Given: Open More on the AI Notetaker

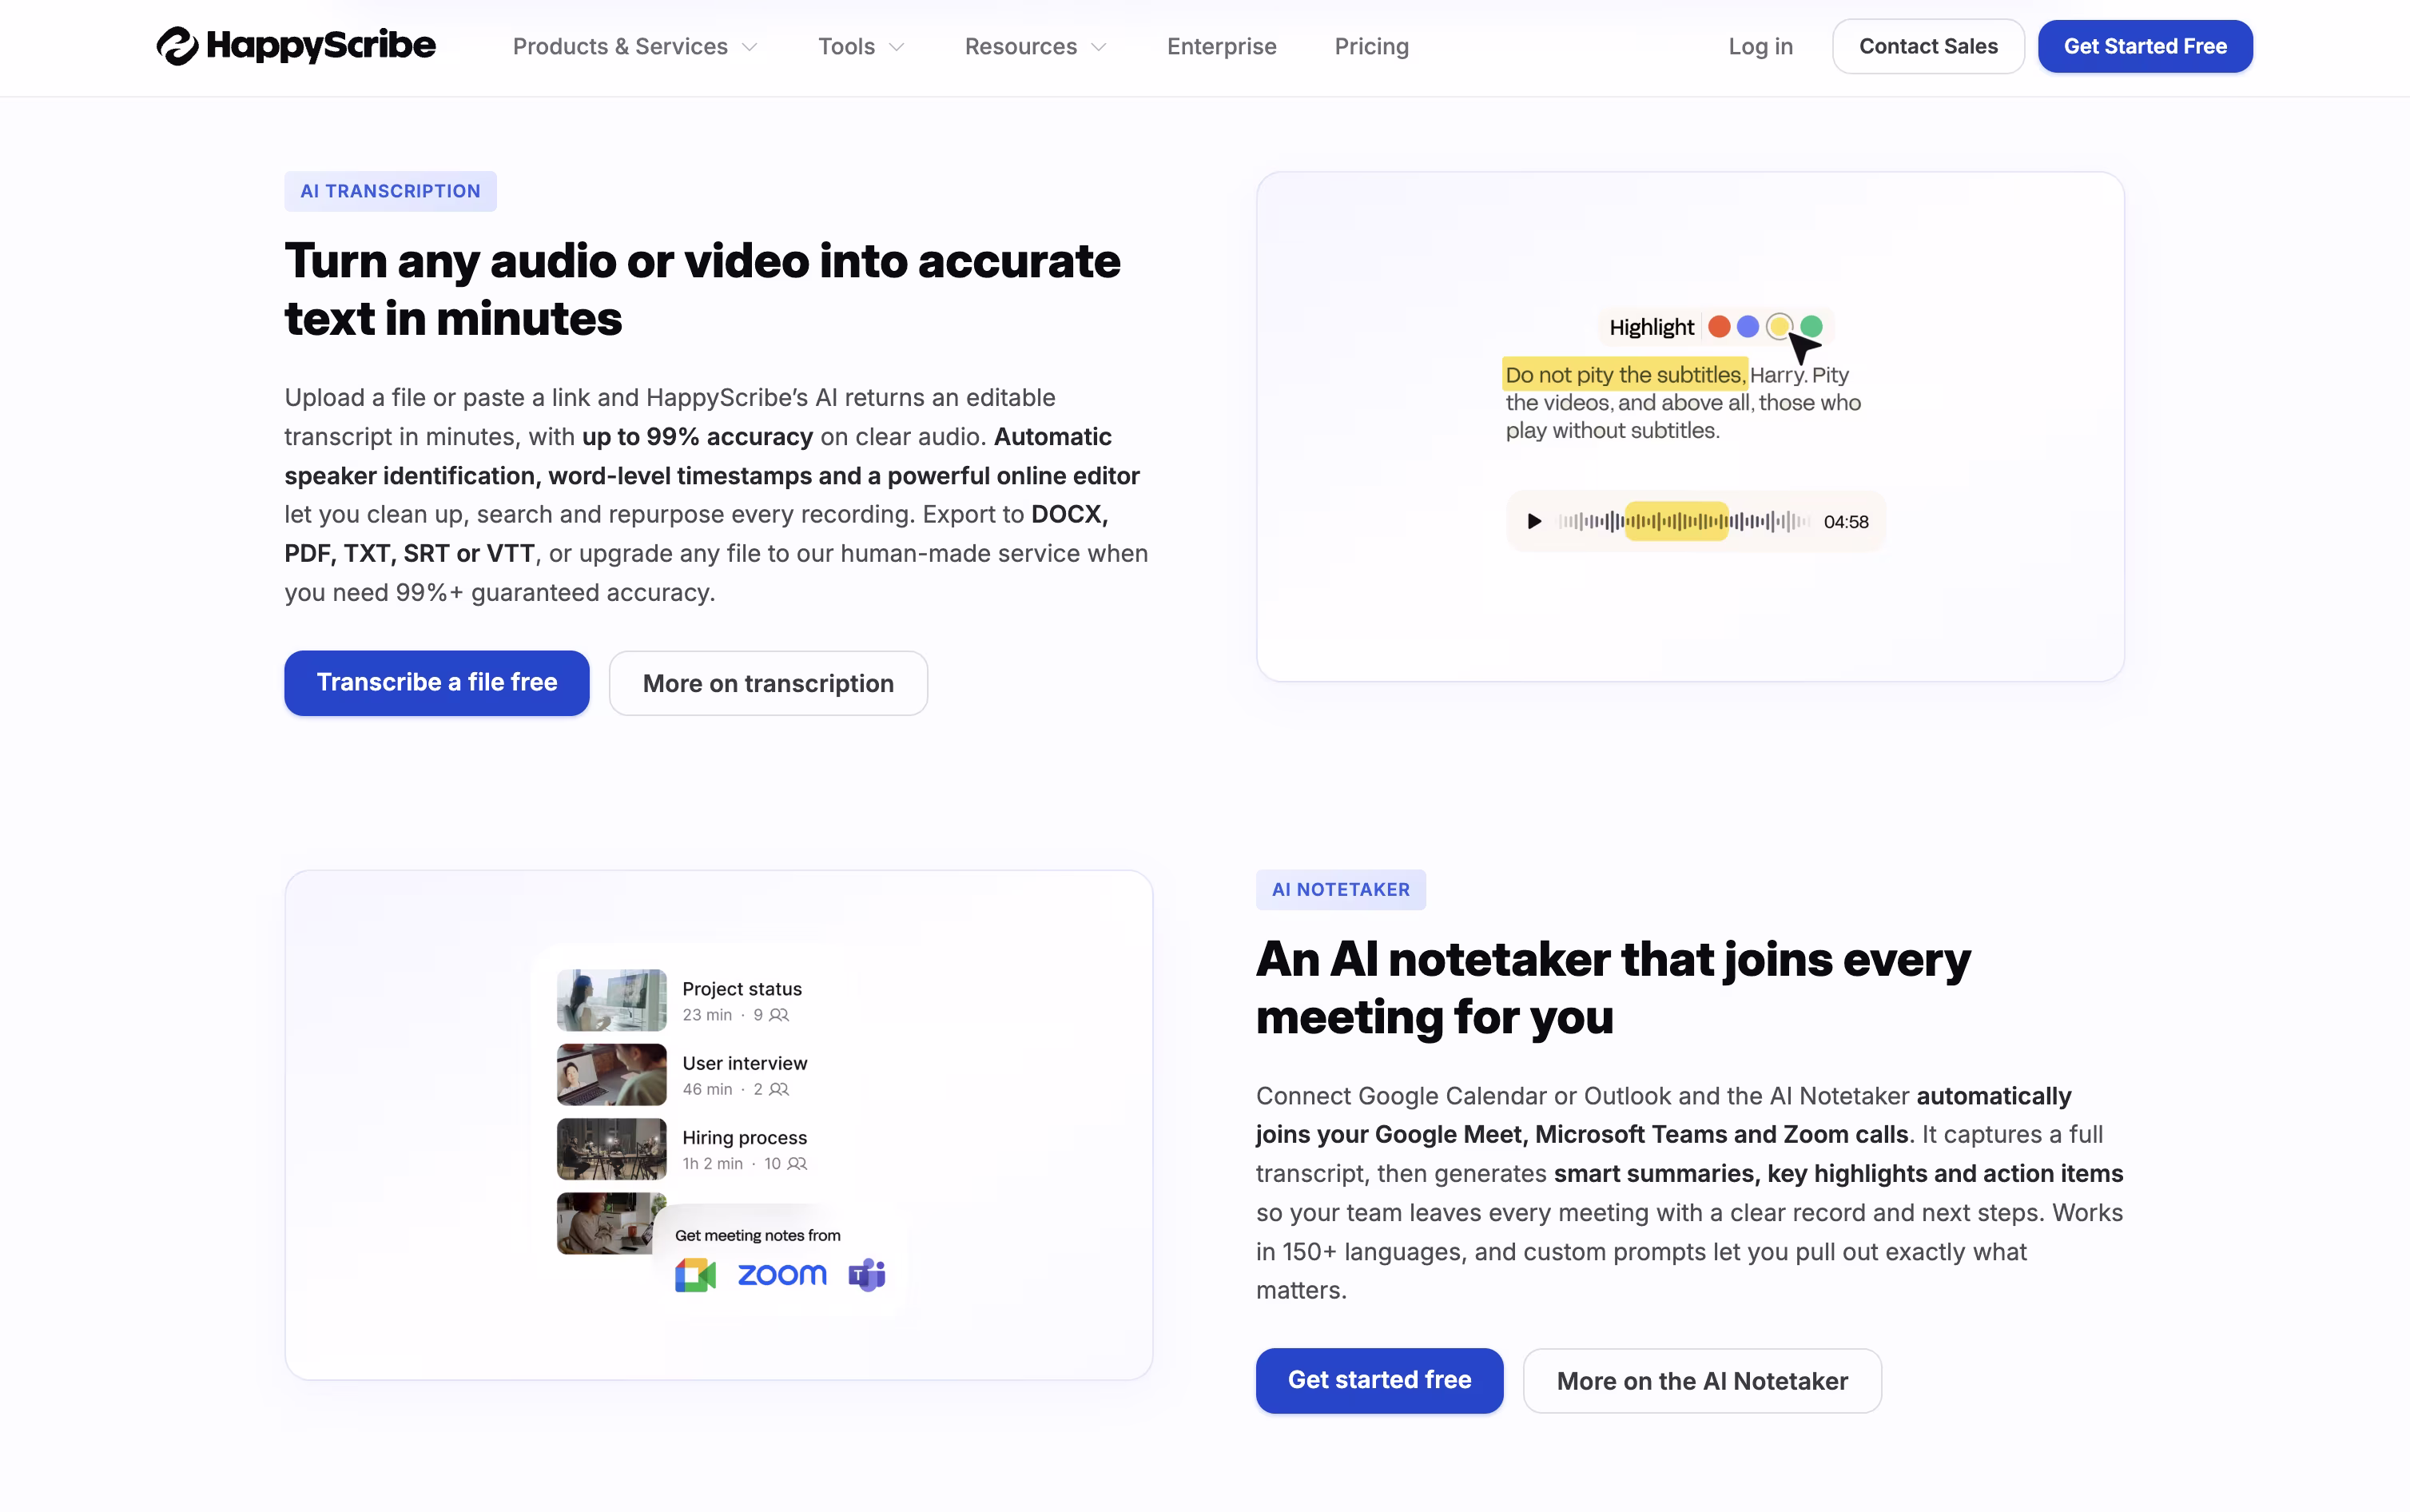Looking at the screenshot, I should tap(1702, 1381).
